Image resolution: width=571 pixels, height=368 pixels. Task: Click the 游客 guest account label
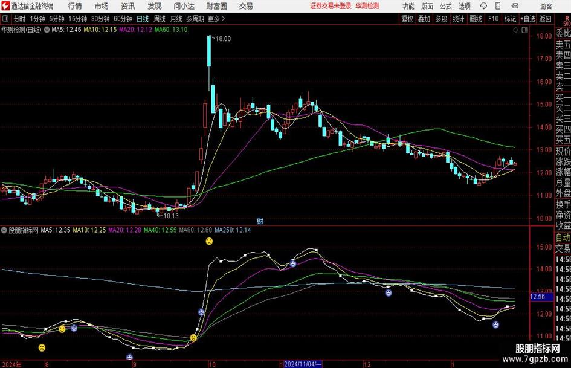click(x=546, y=6)
